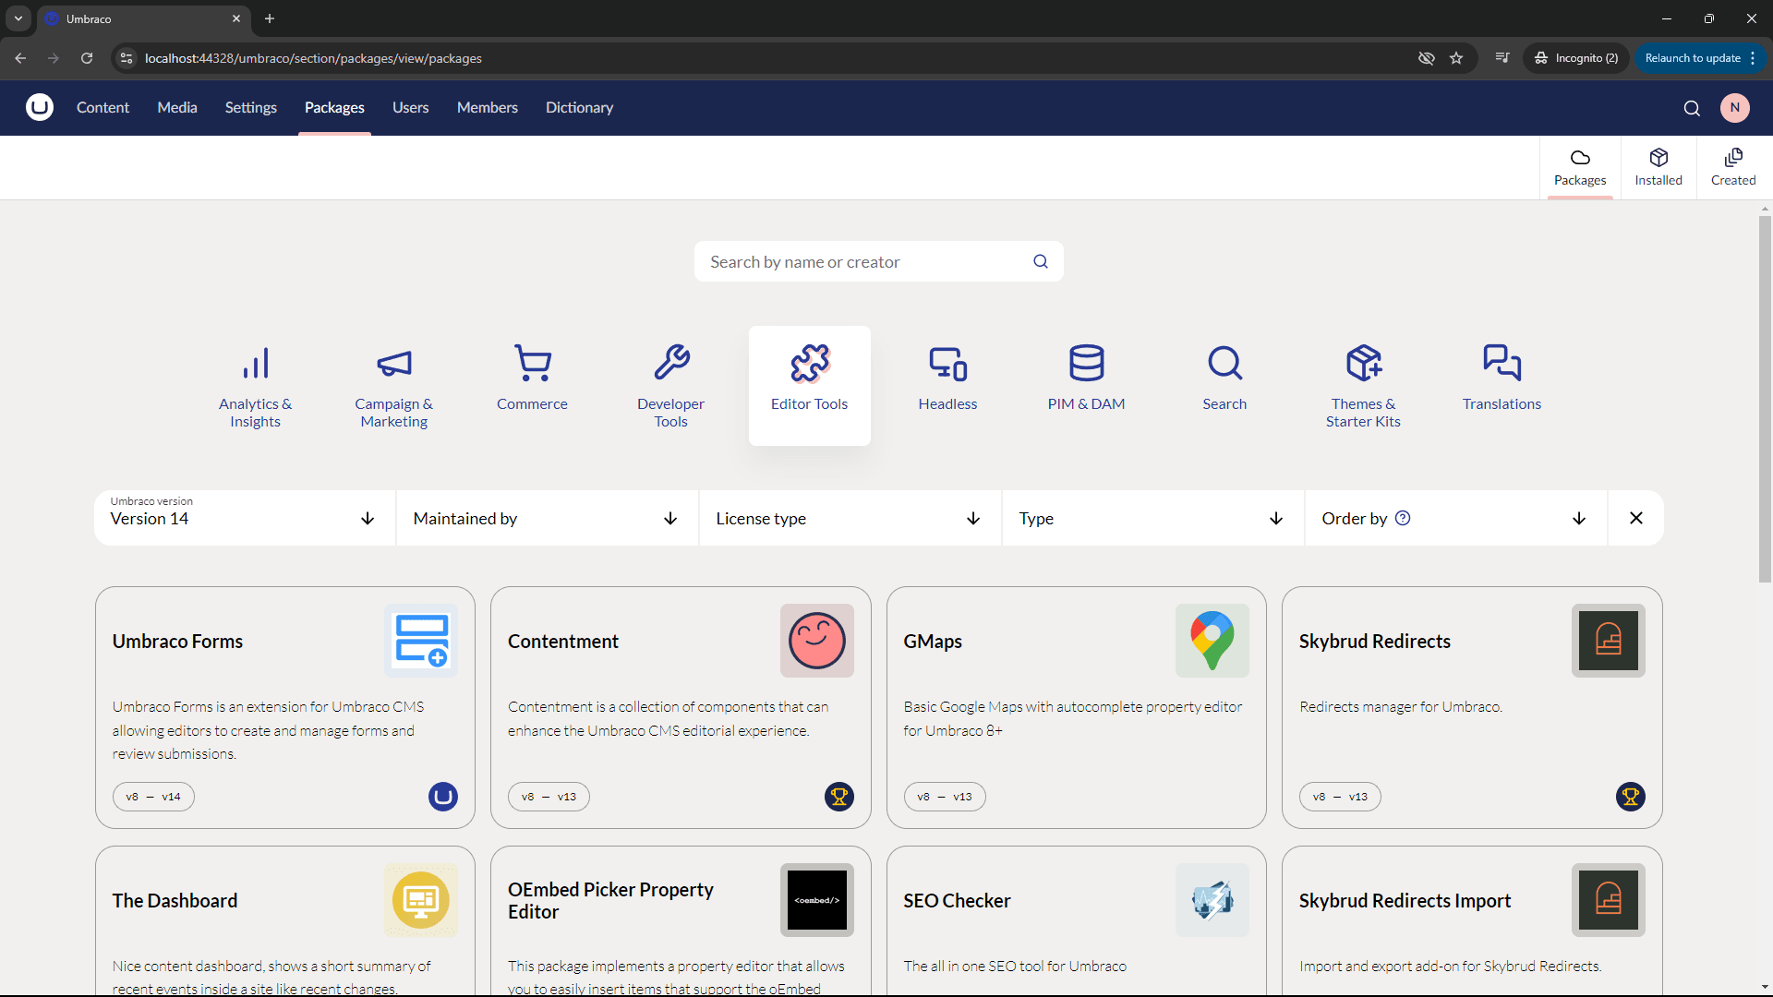The image size is (1773, 997).
Task: Go to the Settings section
Action: point(250,108)
